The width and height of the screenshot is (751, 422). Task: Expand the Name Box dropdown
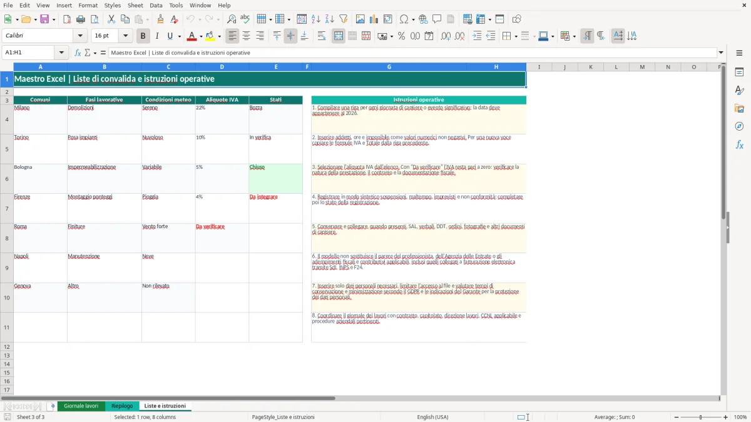tap(61, 53)
